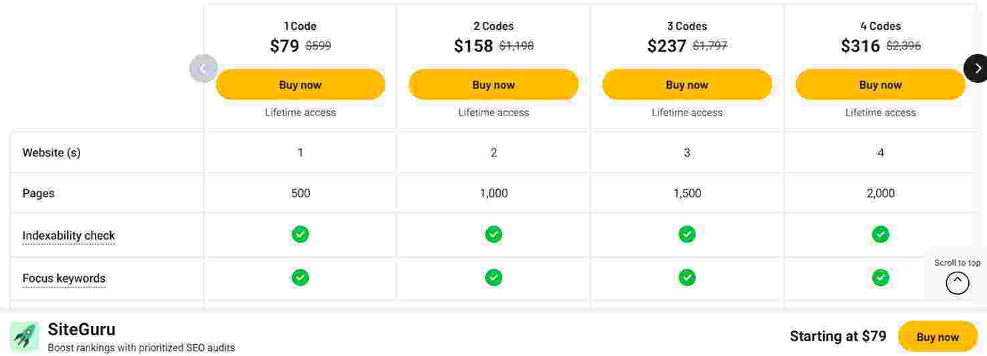Image resolution: width=987 pixels, height=356 pixels.
Task: Click Buy now in the bottom sticky bar
Action: coord(937,337)
